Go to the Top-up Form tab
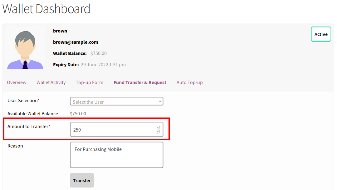The image size is (337, 190). [89, 82]
